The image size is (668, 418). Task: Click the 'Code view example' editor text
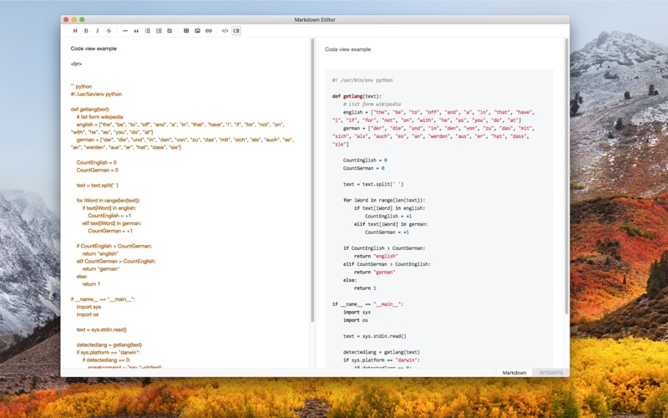pos(94,48)
